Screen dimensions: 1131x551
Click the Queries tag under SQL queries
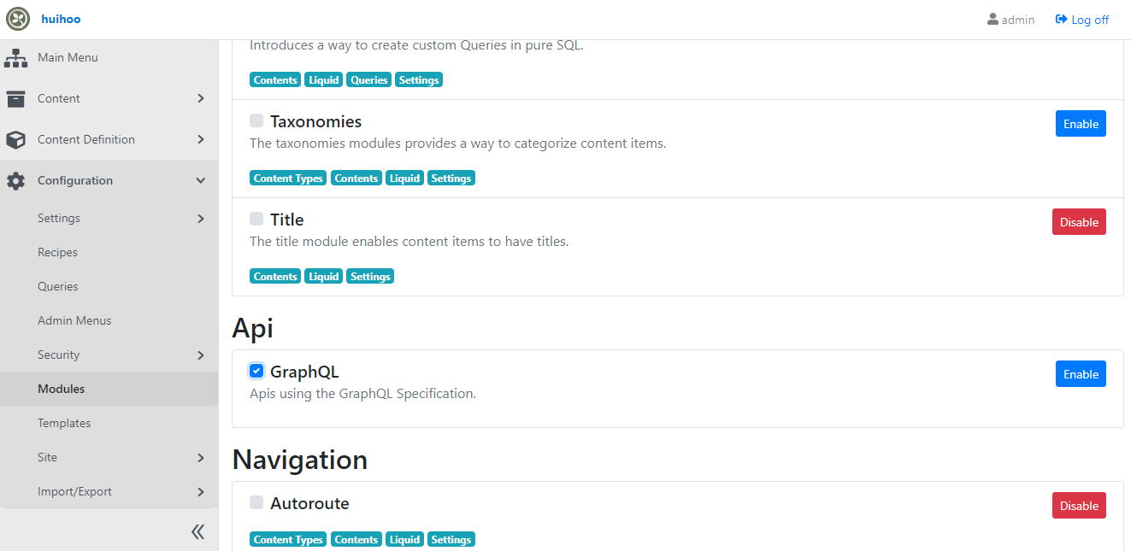click(x=369, y=80)
